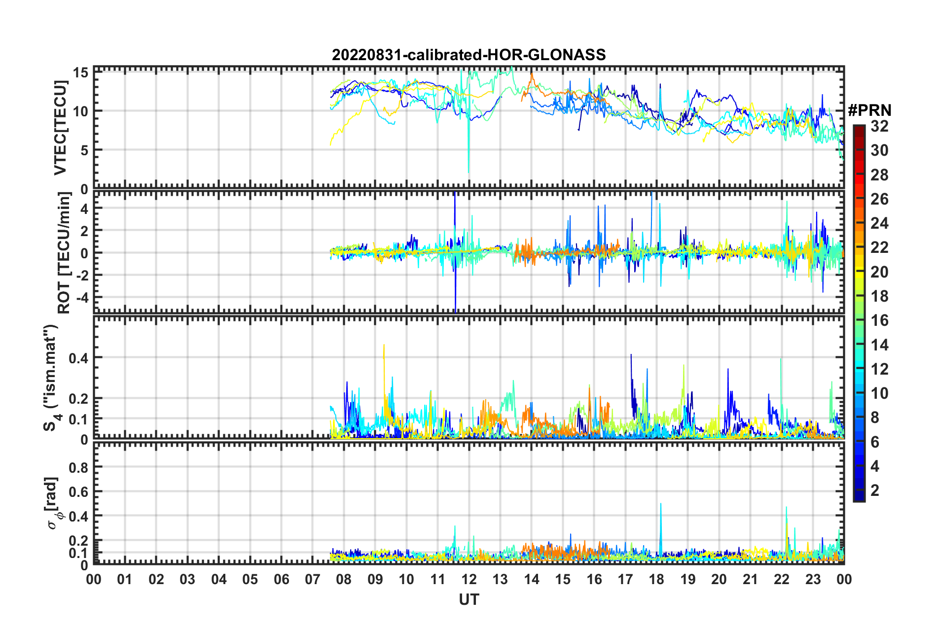Click colorbar tick label 20
938x627 pixels.
[879, 272]
